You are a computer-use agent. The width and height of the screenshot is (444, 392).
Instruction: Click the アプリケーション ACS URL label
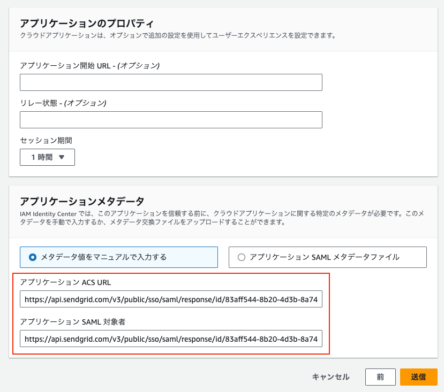pyautogui.click(x=65, y=282)
